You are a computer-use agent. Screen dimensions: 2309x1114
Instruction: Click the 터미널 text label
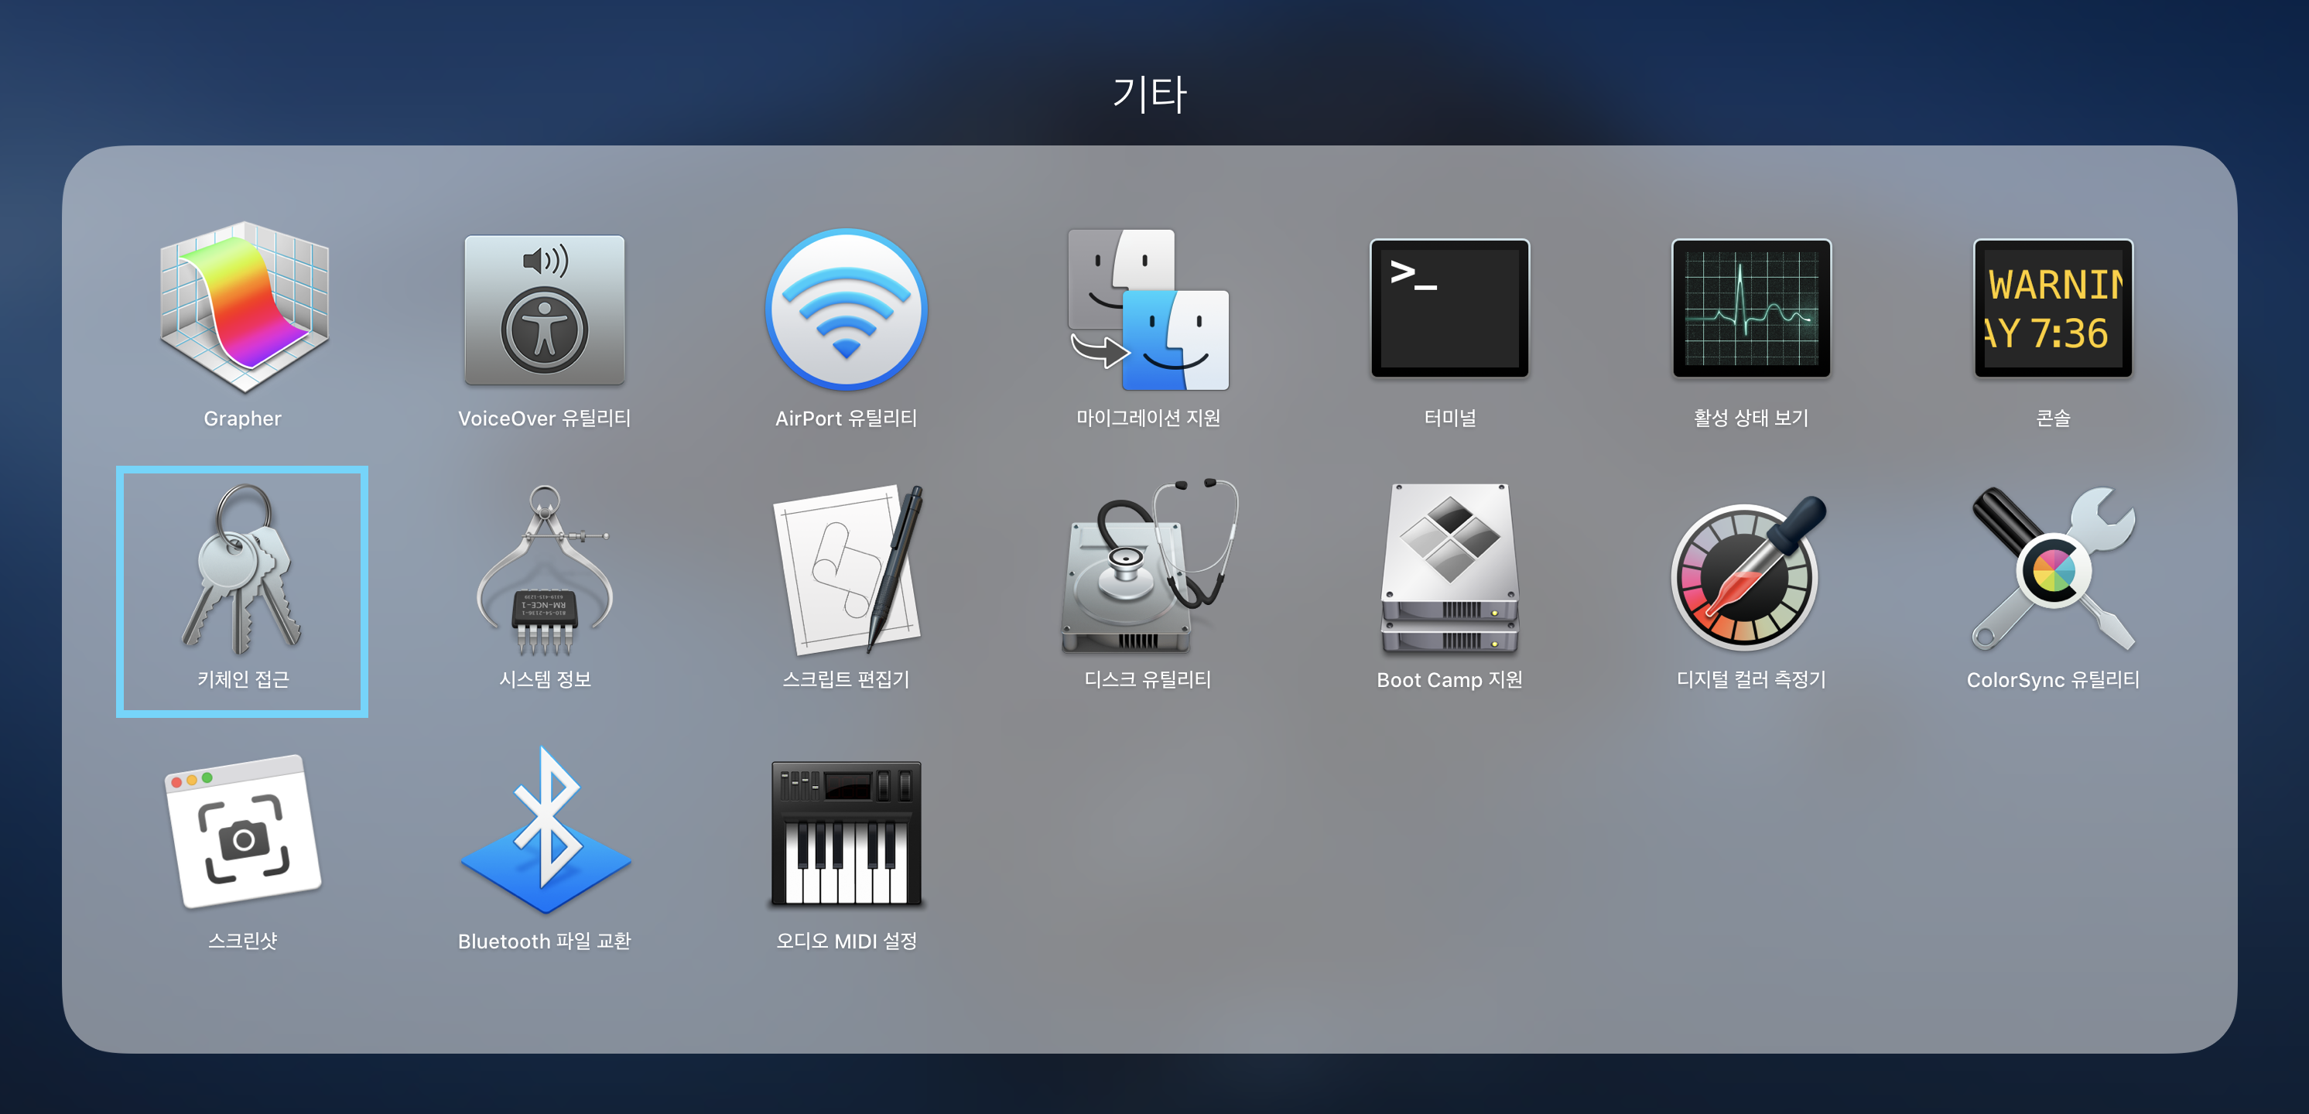(x=1449, y=419)
